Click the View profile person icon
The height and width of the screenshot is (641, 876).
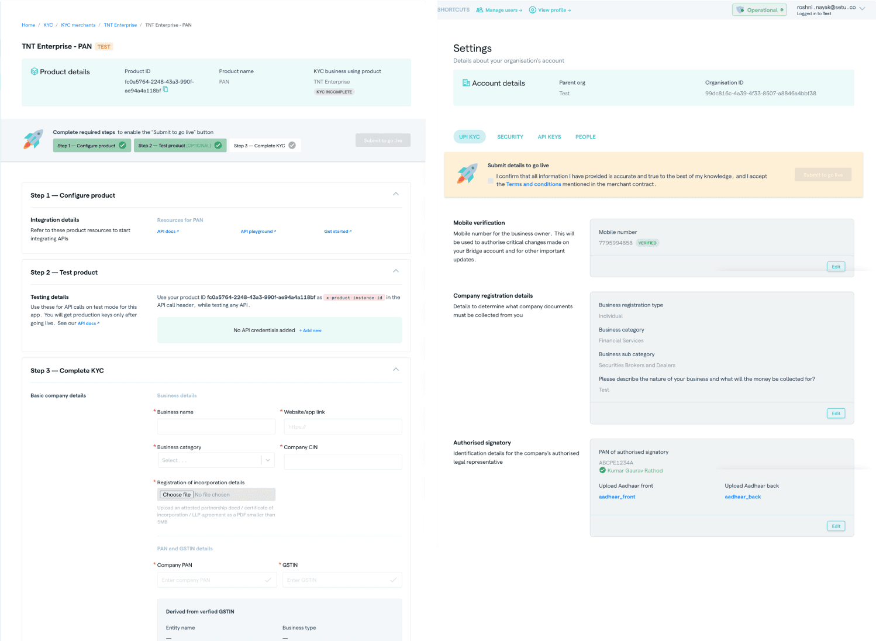[533, 10]
